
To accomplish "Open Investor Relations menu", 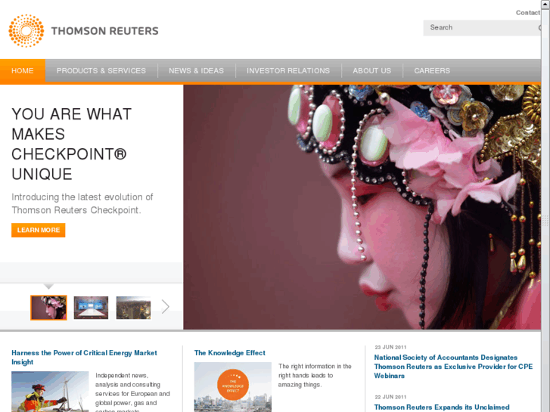I will (x=288, y=71).
